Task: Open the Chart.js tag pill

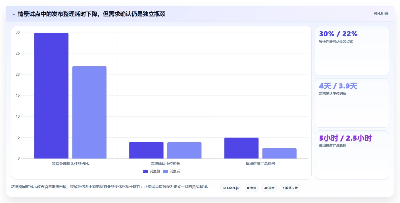Action: tap(231, 188)
